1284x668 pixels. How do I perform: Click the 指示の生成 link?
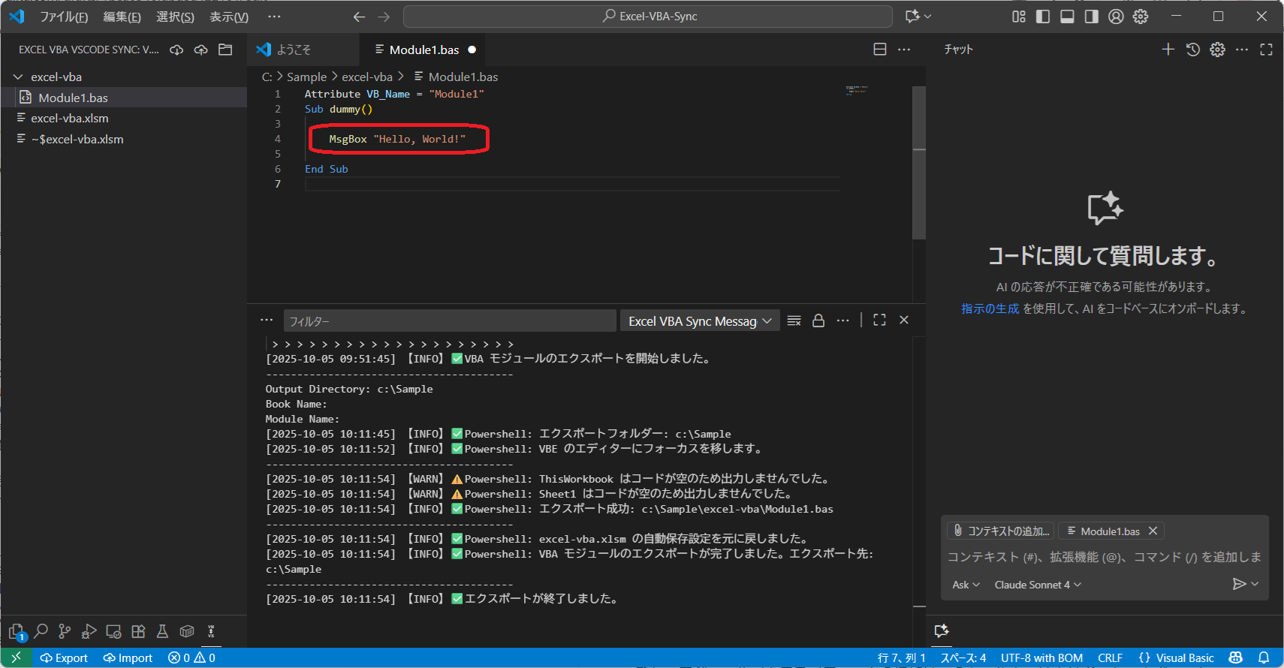[x=990, y=308]
